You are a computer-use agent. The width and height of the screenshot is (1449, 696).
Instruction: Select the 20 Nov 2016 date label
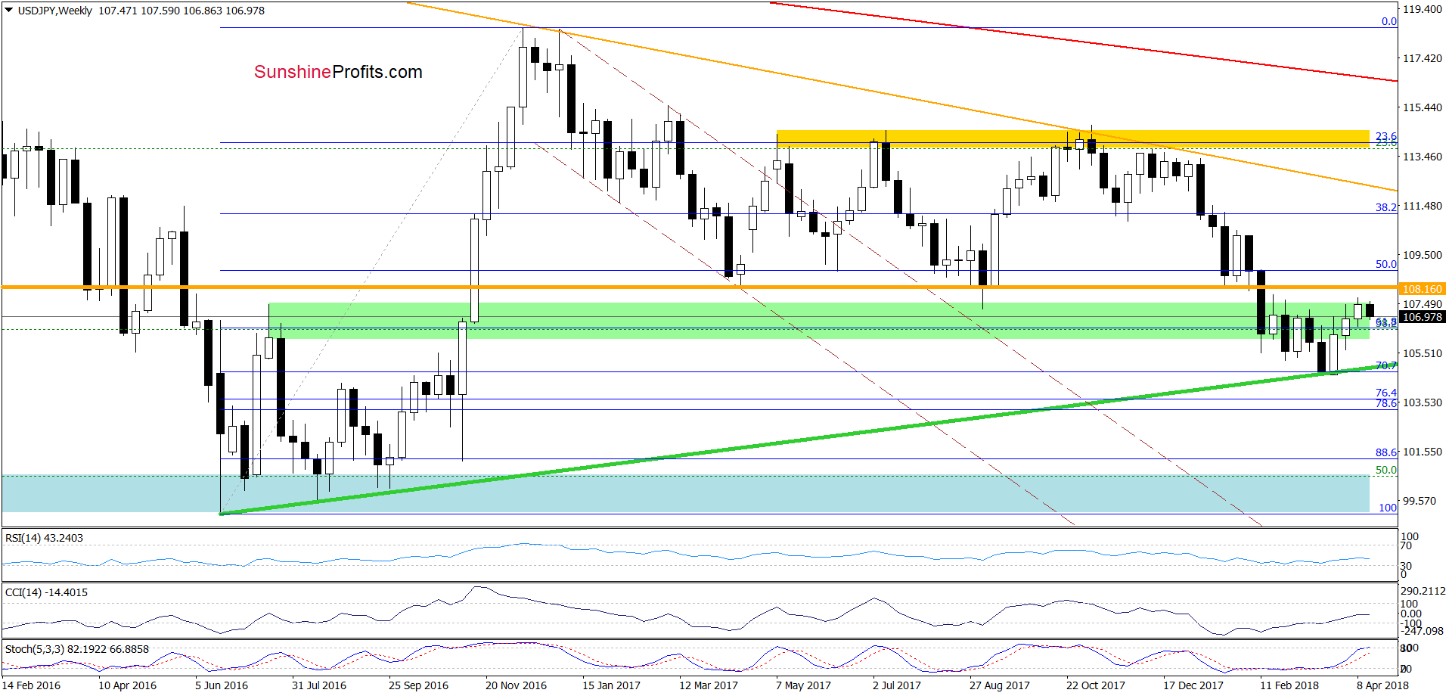[x=516, y=685]
